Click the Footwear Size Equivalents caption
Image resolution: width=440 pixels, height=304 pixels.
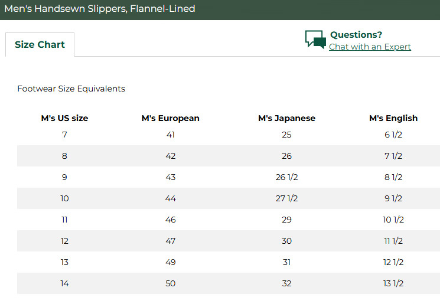pos(71,89)
